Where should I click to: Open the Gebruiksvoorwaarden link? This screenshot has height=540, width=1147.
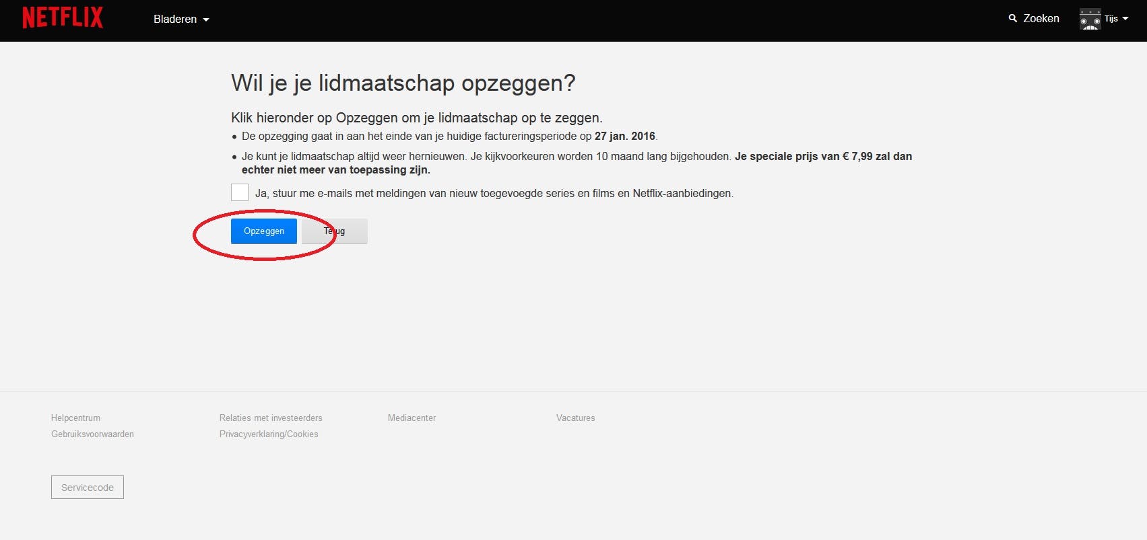[x=92, y=434]
